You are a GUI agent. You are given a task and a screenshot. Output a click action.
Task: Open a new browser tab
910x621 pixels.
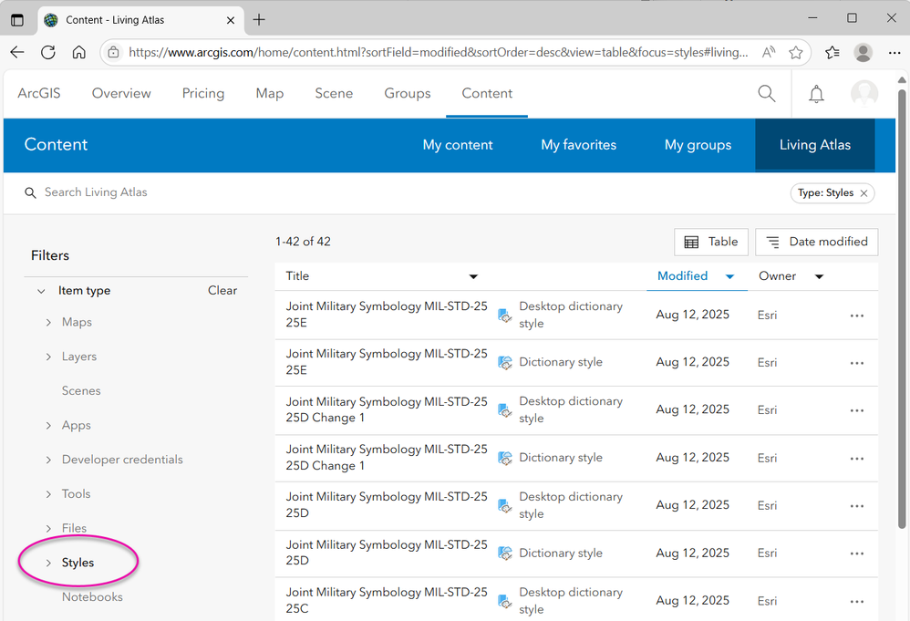[260, 19]
